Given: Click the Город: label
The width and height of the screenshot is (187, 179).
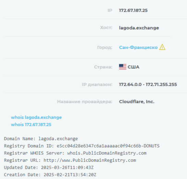Looking at the screenshot, I should point(105,48).
